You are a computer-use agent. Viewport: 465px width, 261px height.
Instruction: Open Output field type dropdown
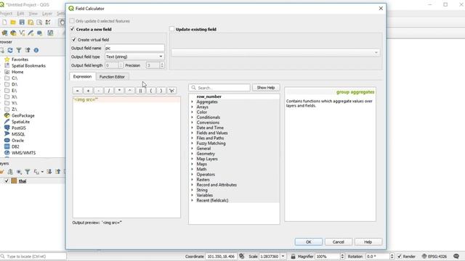134,57
